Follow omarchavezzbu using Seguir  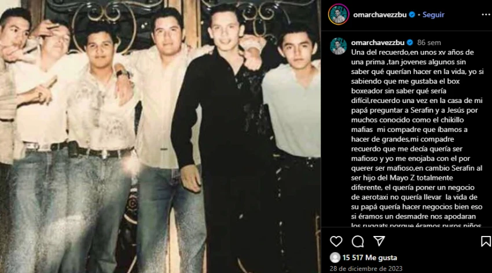[434, 14]
